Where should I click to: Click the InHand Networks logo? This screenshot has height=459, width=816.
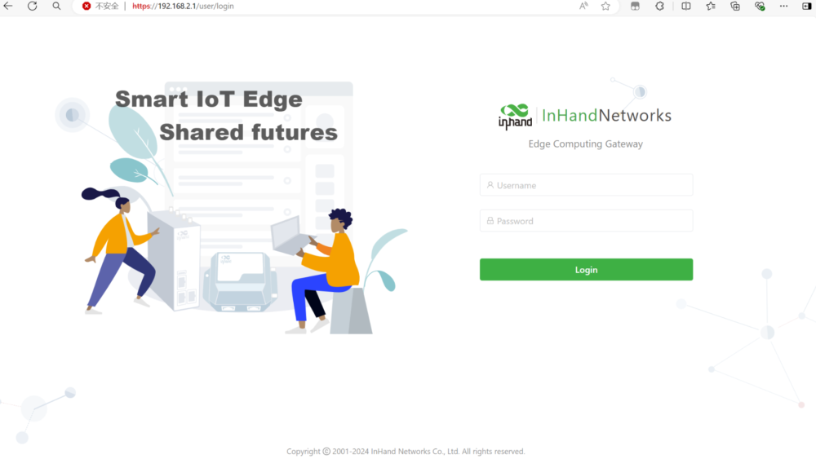[x=585, y=116]
